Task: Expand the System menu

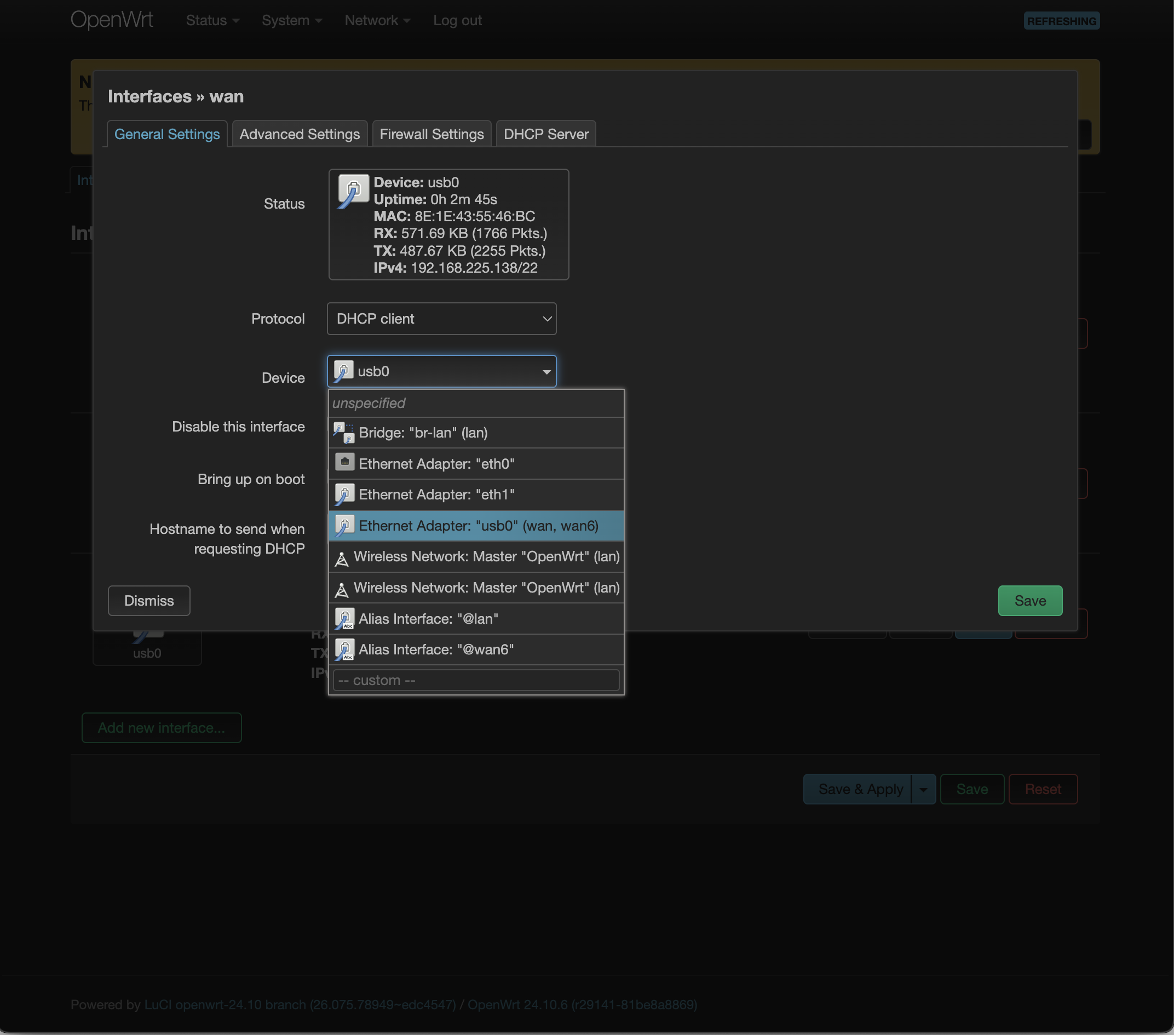Action: pyautogui.click(x=292, y=21)
